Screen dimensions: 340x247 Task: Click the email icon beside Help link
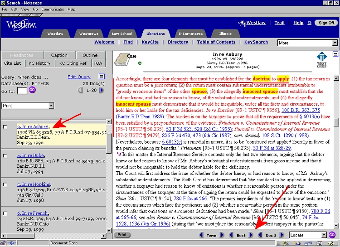click(x=310, y=23)
